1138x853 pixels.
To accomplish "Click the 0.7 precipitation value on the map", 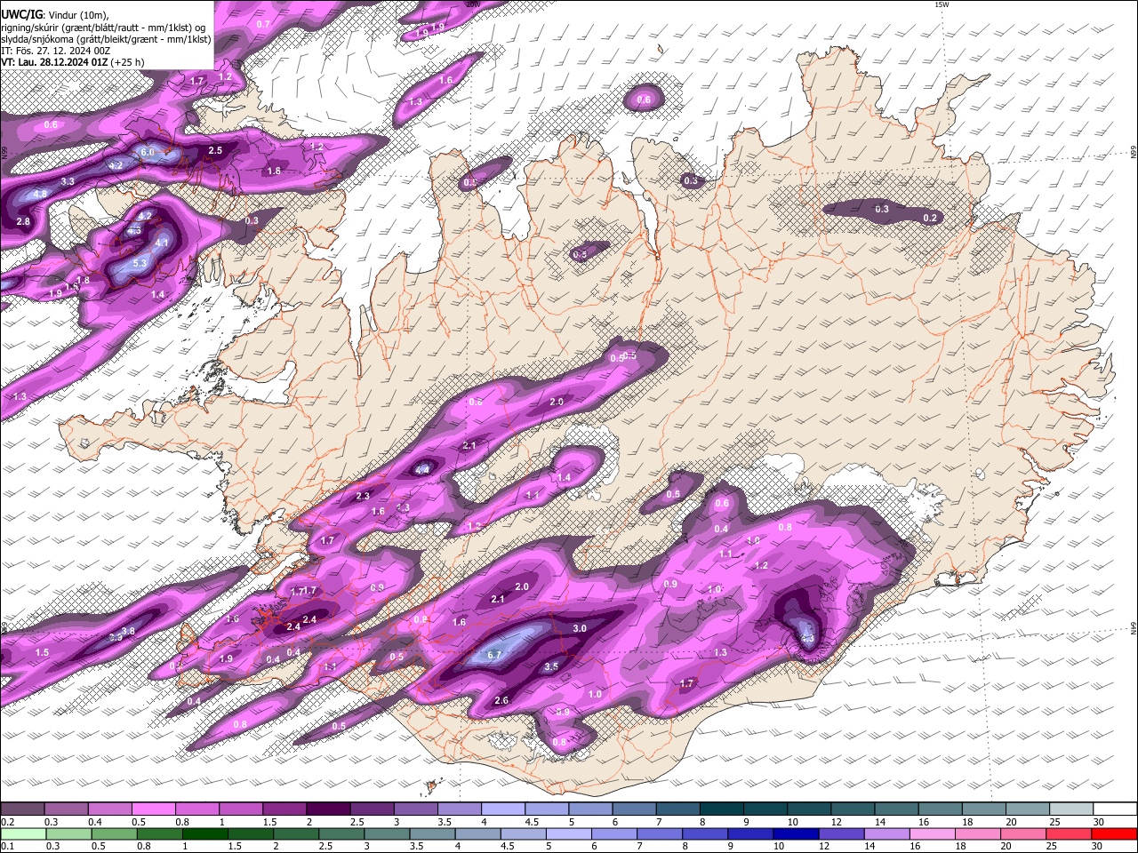I will 263,24.
